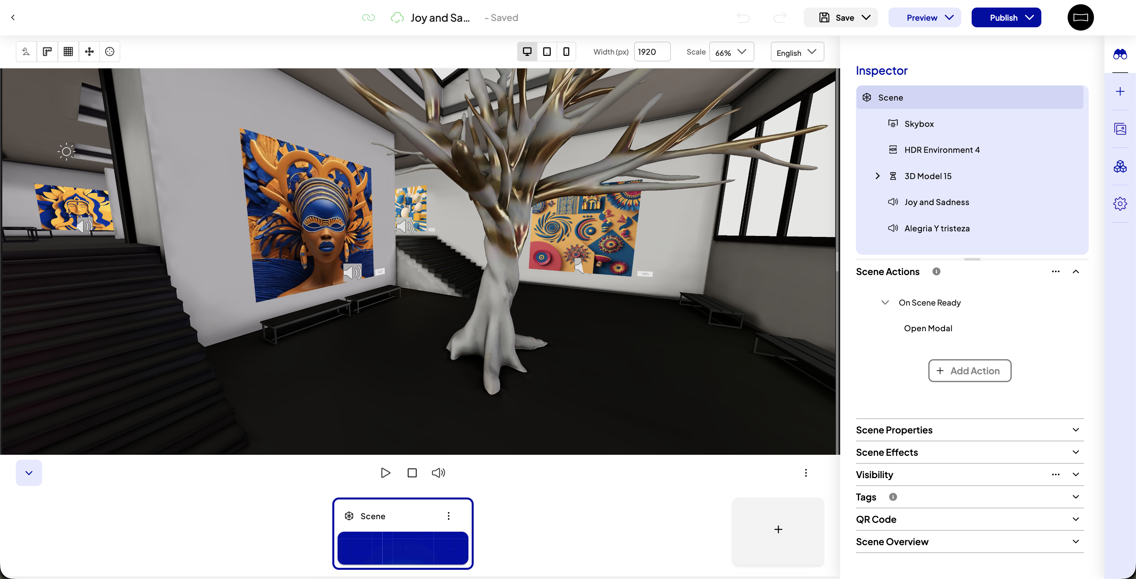Expand the Tags section
Image resolution: width=1136 pixels, height=579 pixels.
[x=1076, y=497]
